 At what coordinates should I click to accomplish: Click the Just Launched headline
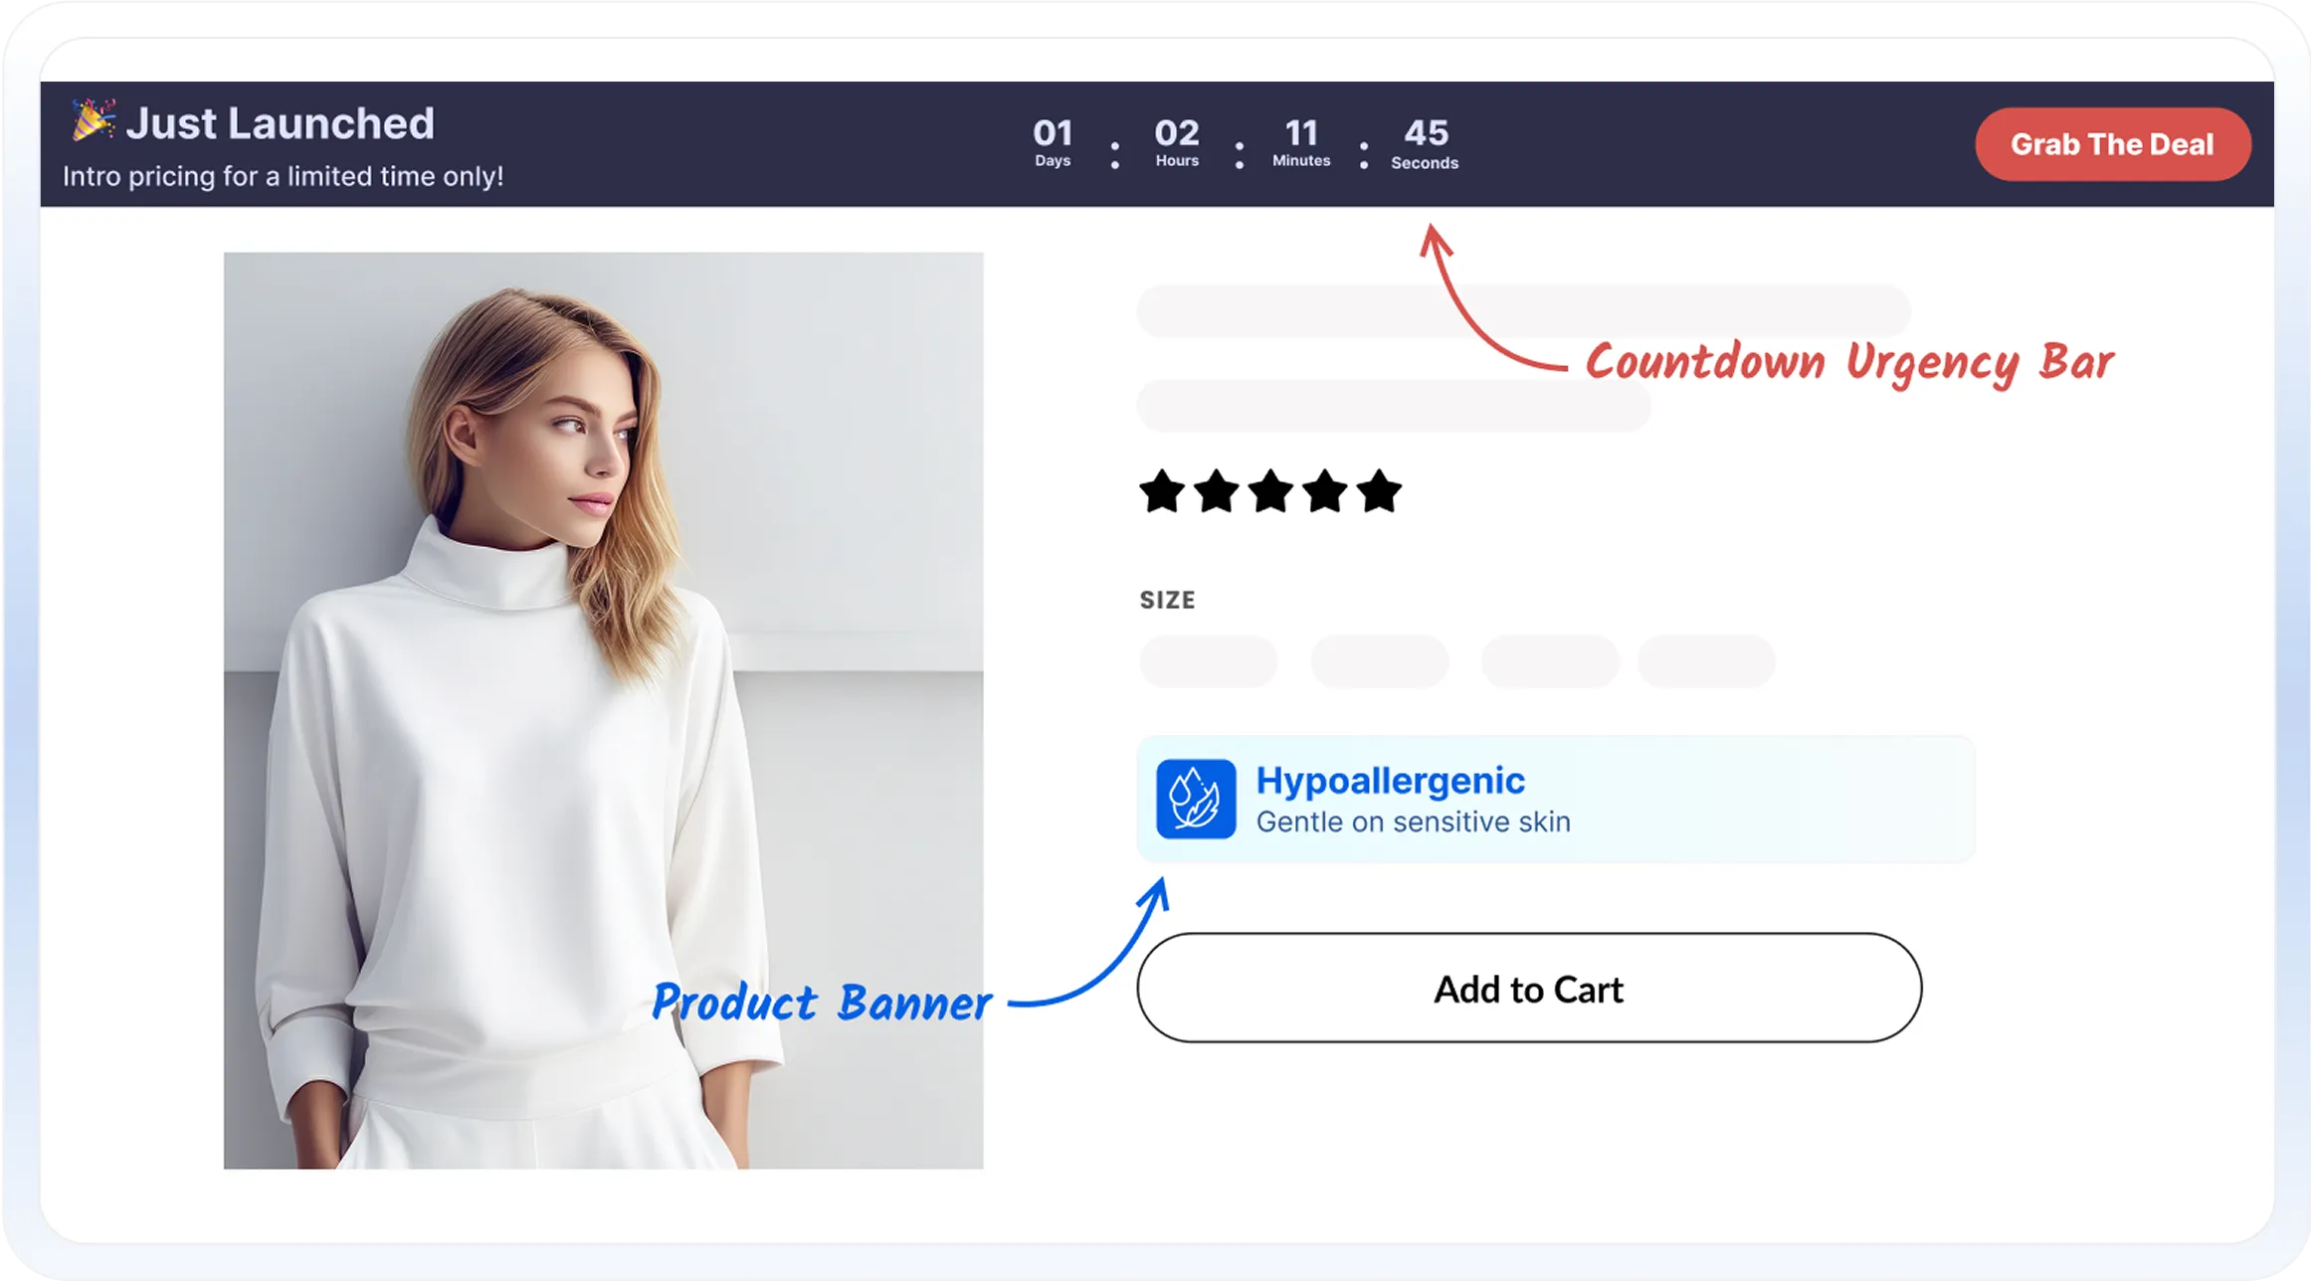[x=281, y=123]
